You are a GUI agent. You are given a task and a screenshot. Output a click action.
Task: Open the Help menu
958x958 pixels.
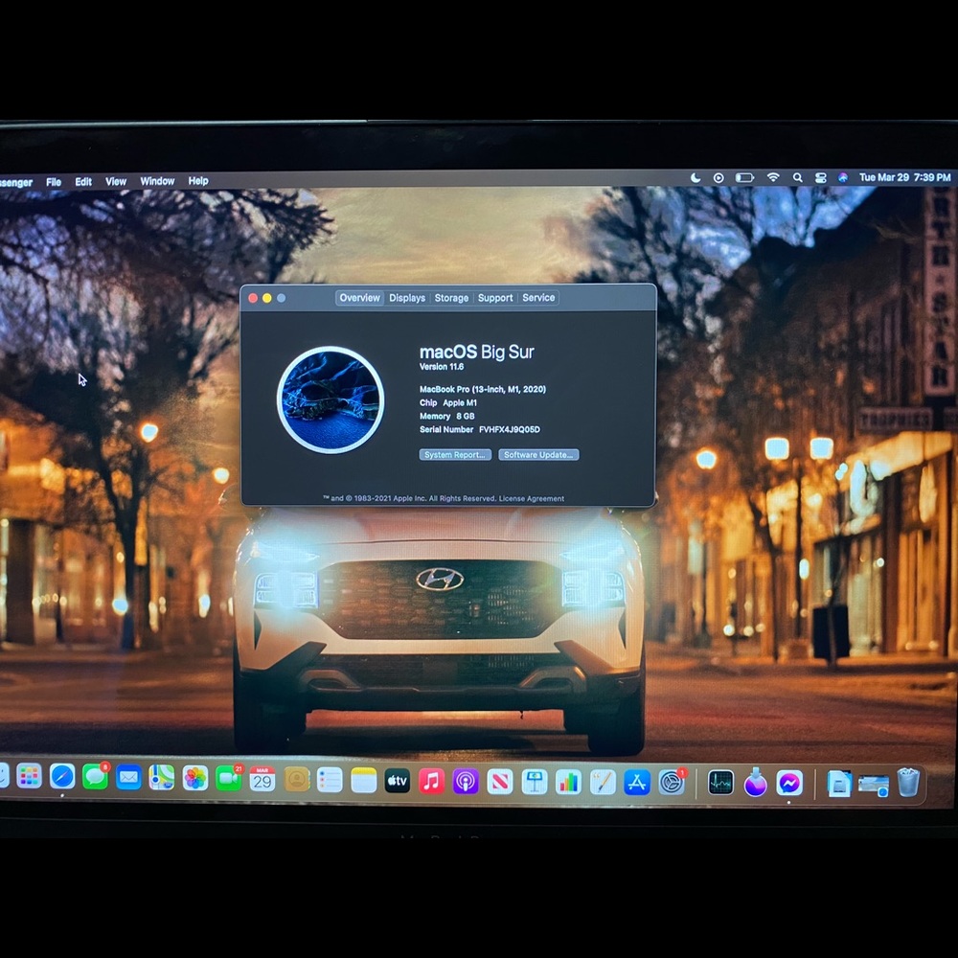pyautogui.click(x=198, y=181)
